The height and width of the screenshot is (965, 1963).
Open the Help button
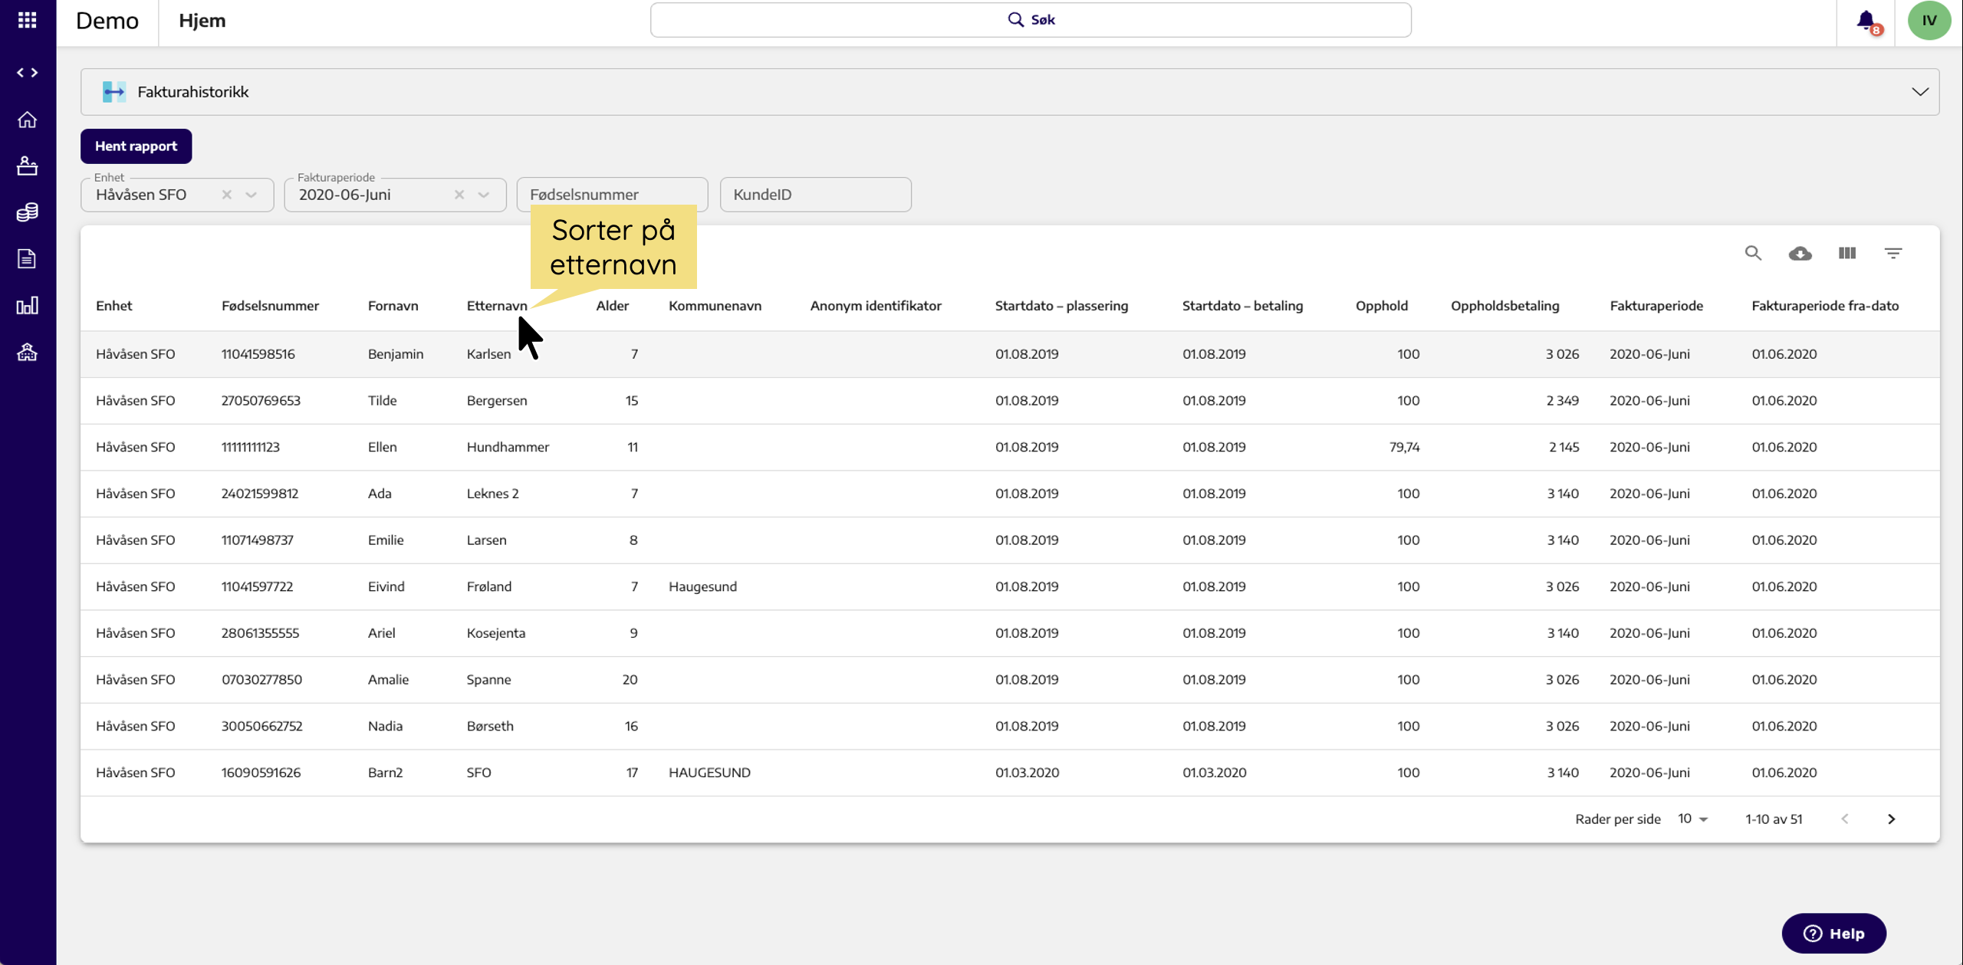(1833, 934)
